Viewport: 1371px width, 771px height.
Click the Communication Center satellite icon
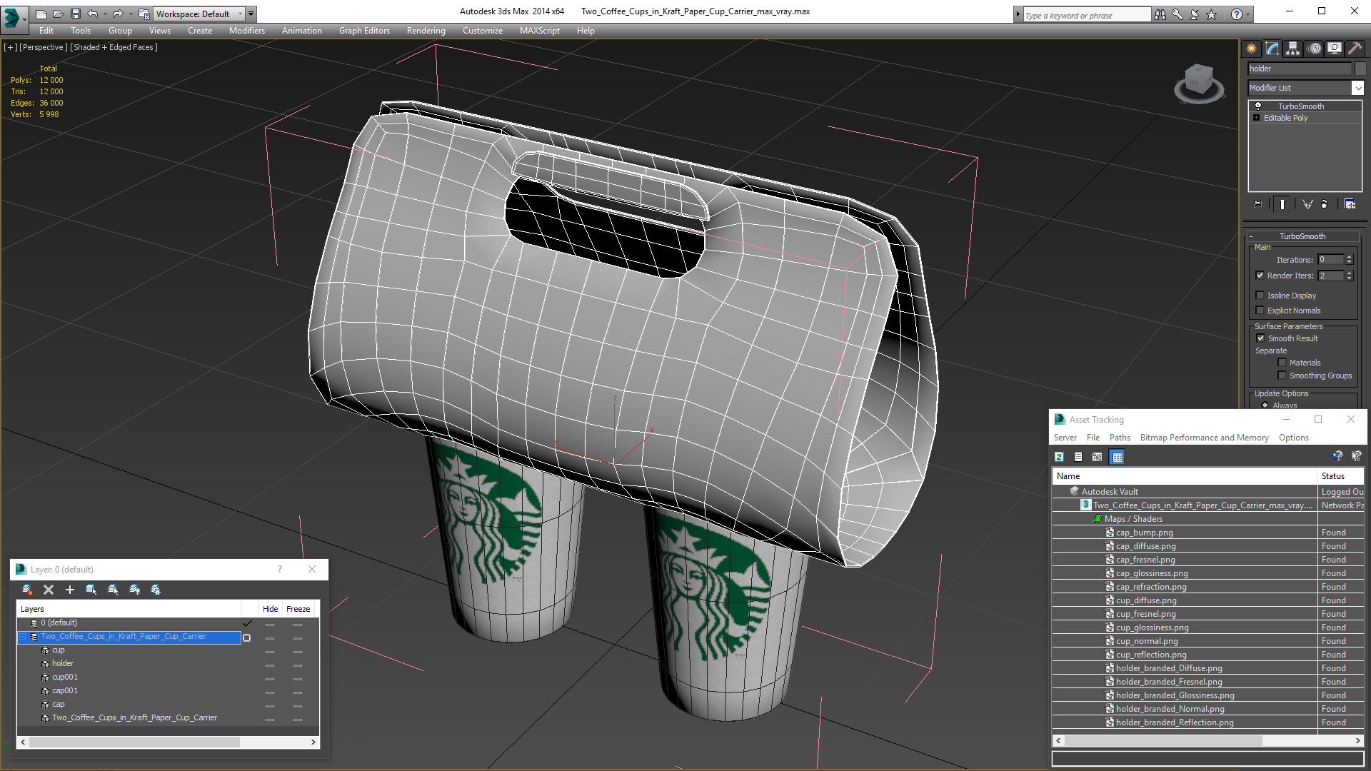1195,14
